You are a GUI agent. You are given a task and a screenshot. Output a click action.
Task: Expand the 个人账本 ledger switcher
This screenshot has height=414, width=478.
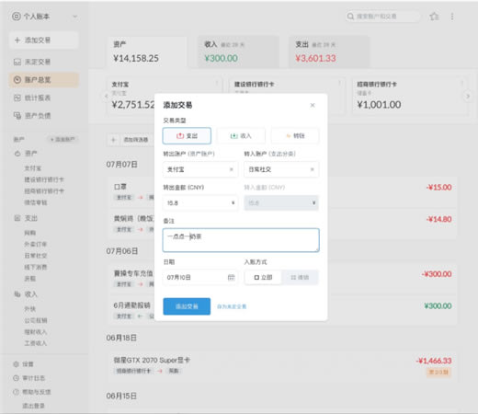click(x=45, y=17)
